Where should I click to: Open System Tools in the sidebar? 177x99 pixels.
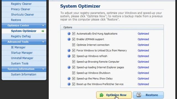20,64
